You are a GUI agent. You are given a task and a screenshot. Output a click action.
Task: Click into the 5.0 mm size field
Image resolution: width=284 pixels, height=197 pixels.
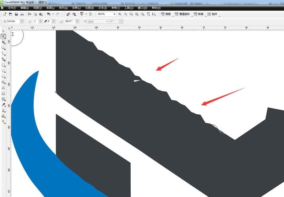13,21
